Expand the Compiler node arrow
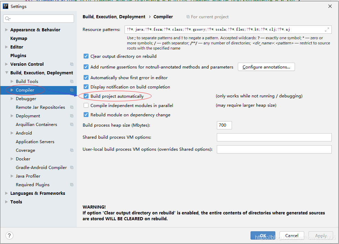 click(12, 90)
